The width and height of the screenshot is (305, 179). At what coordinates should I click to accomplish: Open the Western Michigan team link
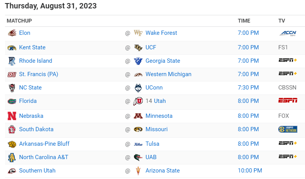168,74
